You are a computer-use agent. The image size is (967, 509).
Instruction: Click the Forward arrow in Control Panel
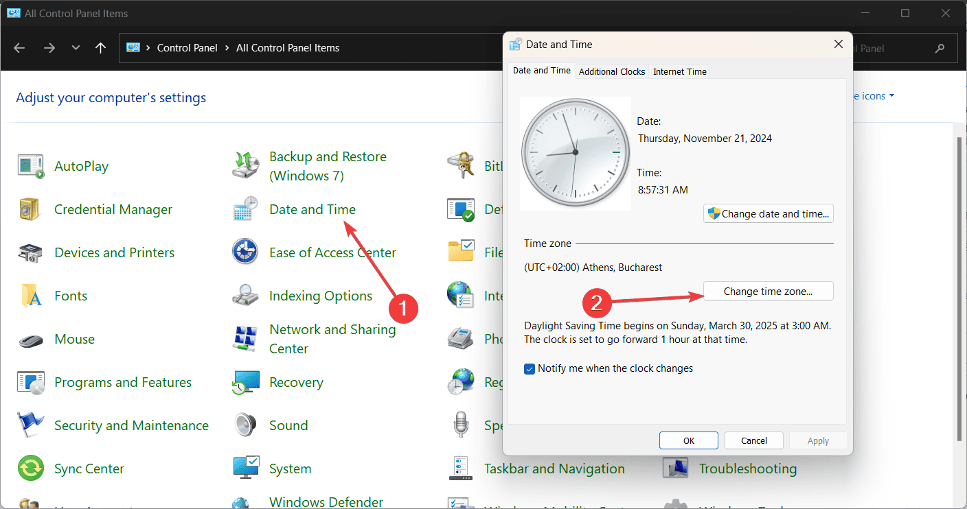tap(49, 48)
